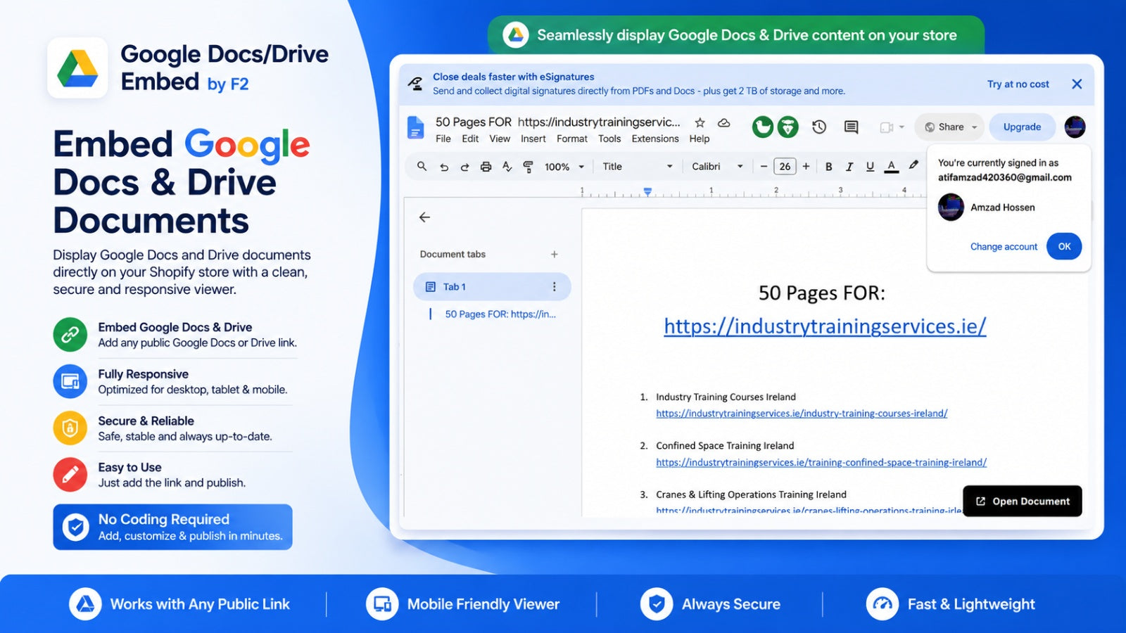This screenshot has height=633, width=1126.
Task: Click the back arrow in document tabs panel
Action: [x=424, y=217]
